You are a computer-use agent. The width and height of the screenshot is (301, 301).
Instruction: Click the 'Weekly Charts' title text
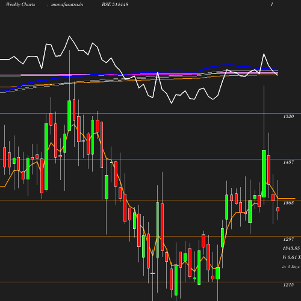pyautogui.click(x=20, y=4)
